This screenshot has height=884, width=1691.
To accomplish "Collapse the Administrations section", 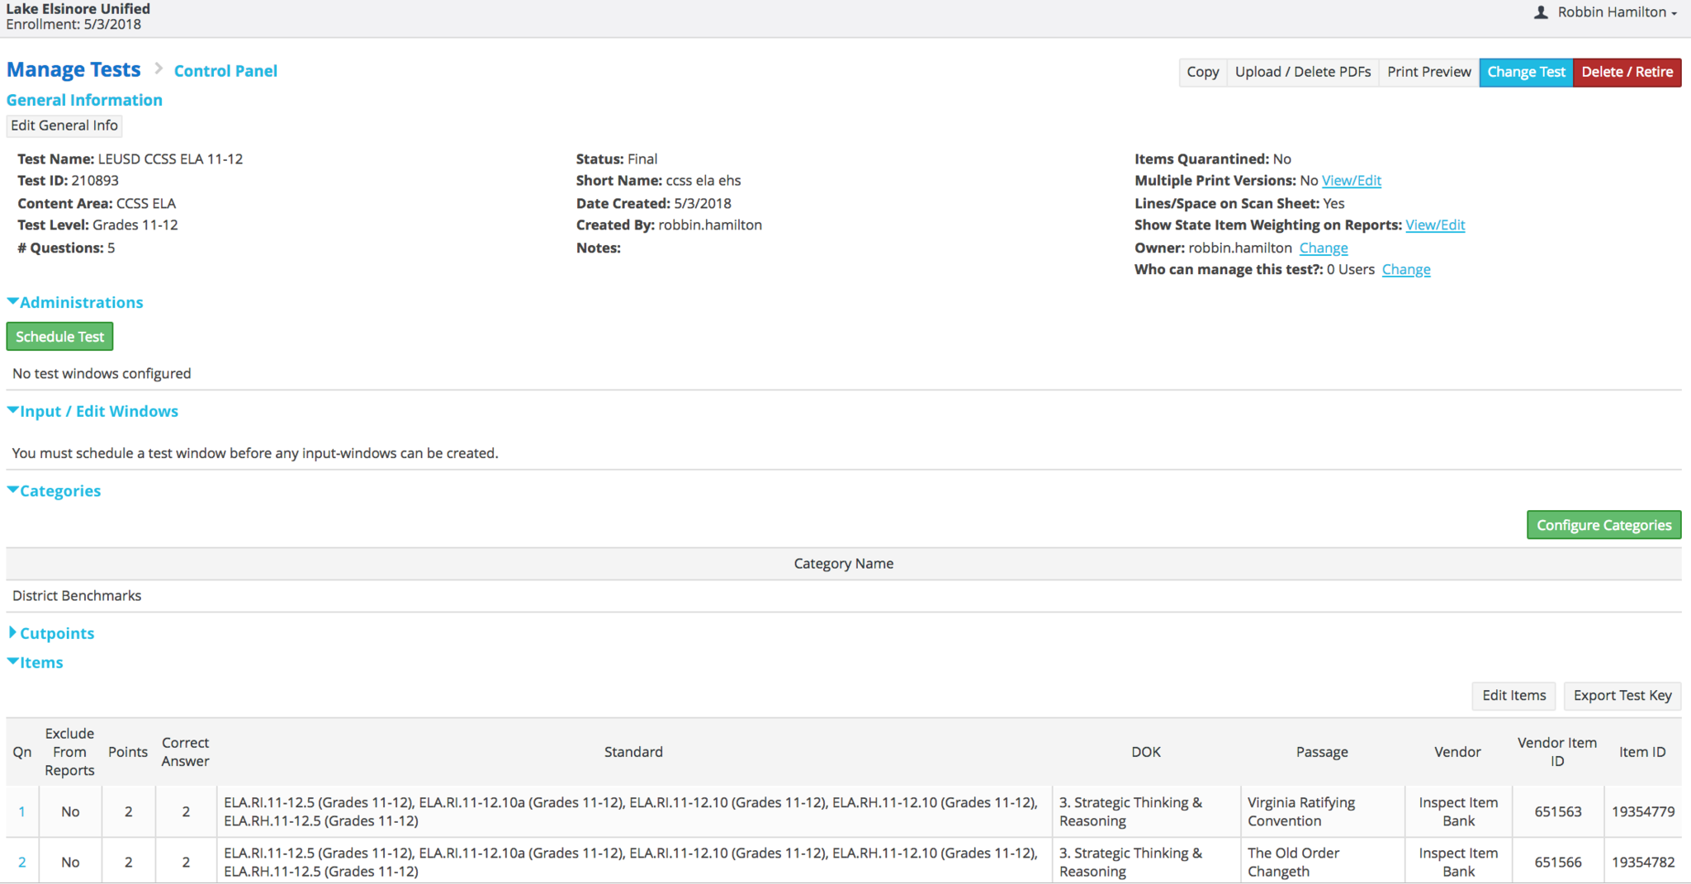I will [75, 302].
